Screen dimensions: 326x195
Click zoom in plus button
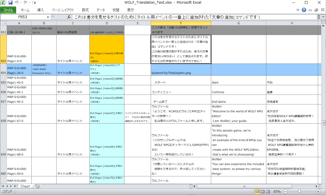coord(318,192)
